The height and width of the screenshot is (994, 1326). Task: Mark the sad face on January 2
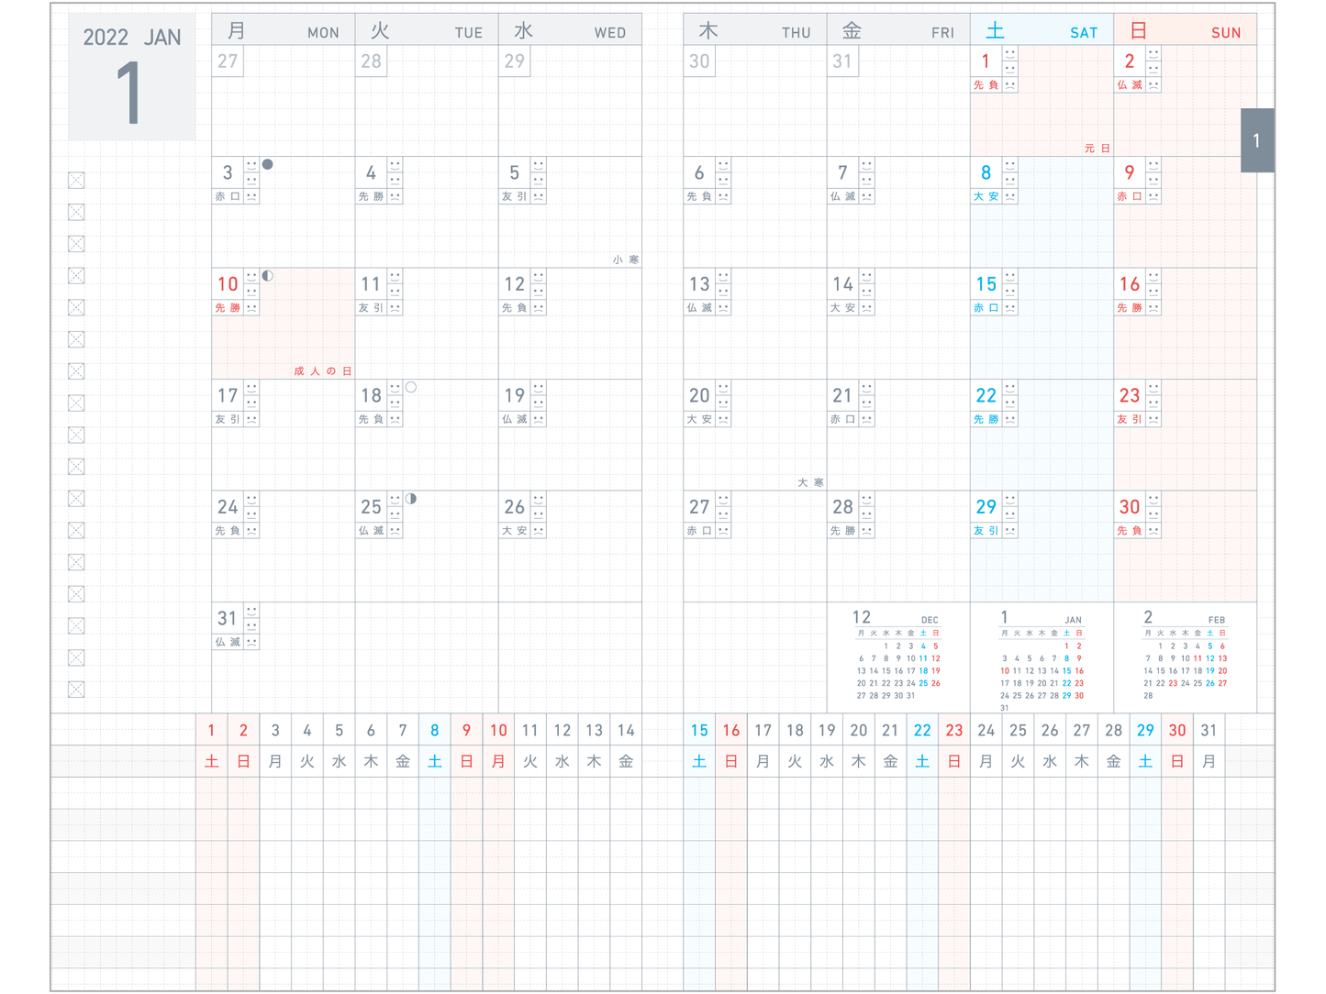click(1153, 84)
